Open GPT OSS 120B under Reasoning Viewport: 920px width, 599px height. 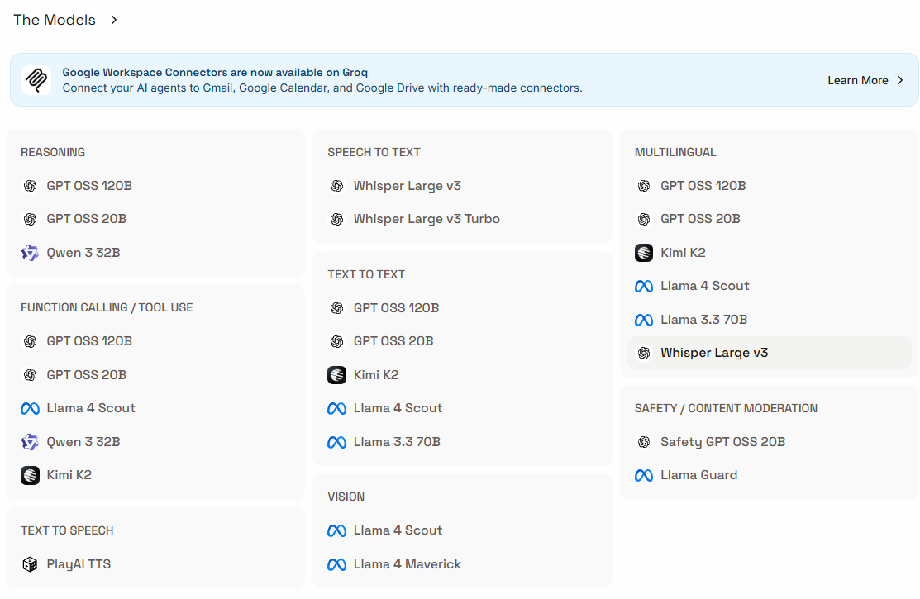coord(89,186)
